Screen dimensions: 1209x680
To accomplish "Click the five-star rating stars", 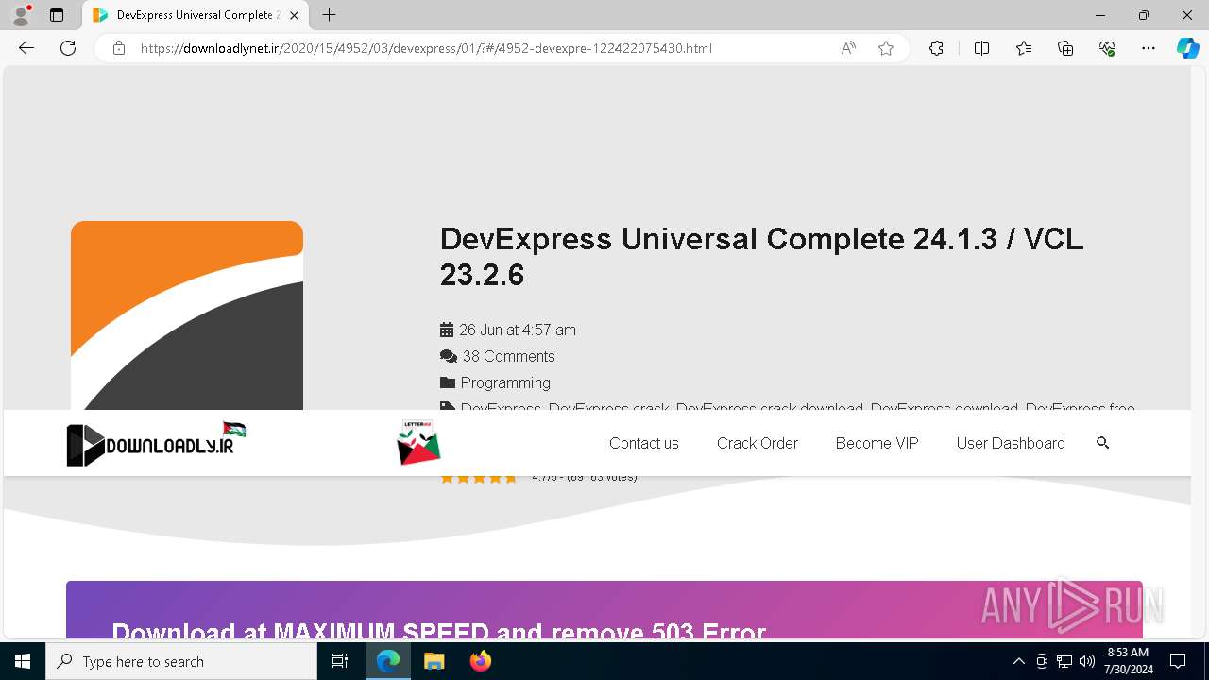I will coord(479,478).
